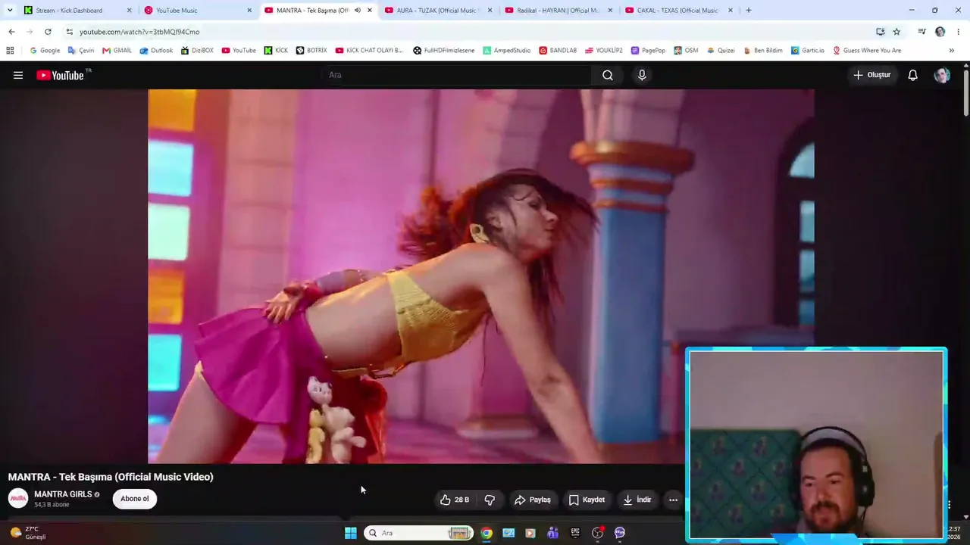Open Chrome profile avatar in toolbar

point(940,32)
